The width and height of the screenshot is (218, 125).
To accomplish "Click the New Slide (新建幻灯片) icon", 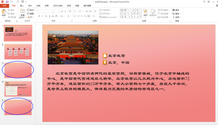I will click(x=22, y=11).
